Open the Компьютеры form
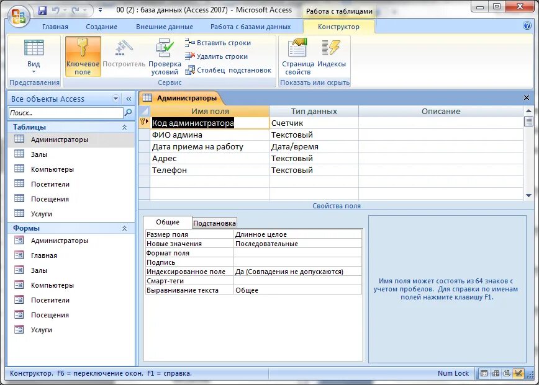The width and height of the screenshot is (539, 385). tap(71, 285)
